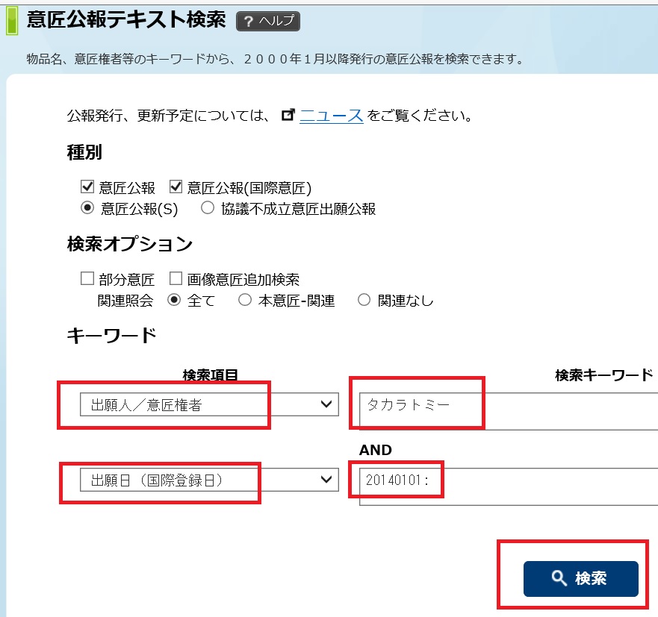Select the 全て radio for 関連照会
The width and height of the screenshot is (658, 617).
174,300
